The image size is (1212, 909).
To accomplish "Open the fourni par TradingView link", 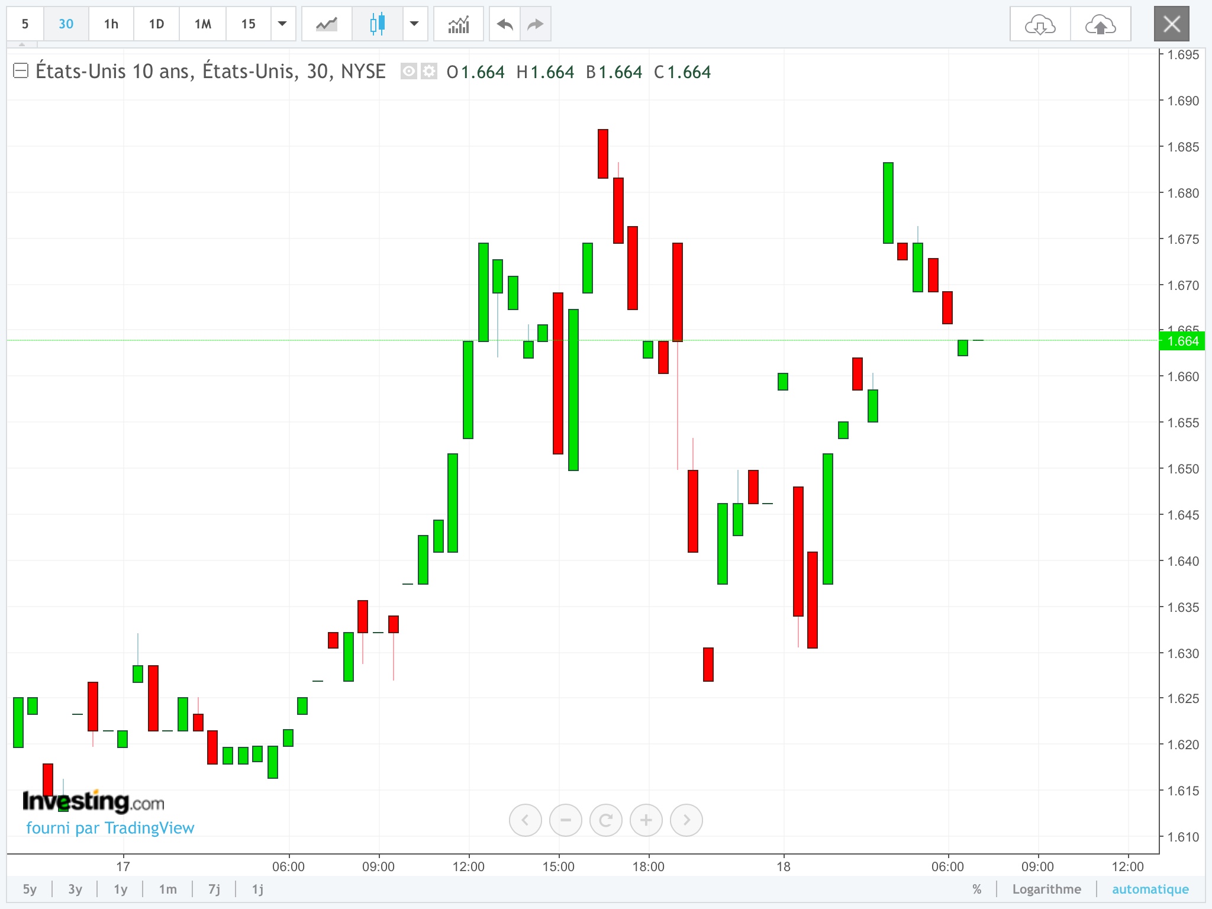I will [110, 827].
